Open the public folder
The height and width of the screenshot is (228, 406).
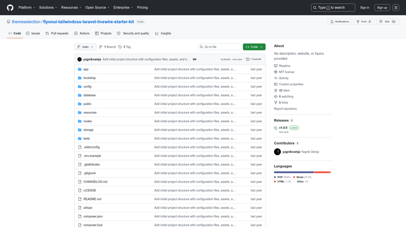87,104
